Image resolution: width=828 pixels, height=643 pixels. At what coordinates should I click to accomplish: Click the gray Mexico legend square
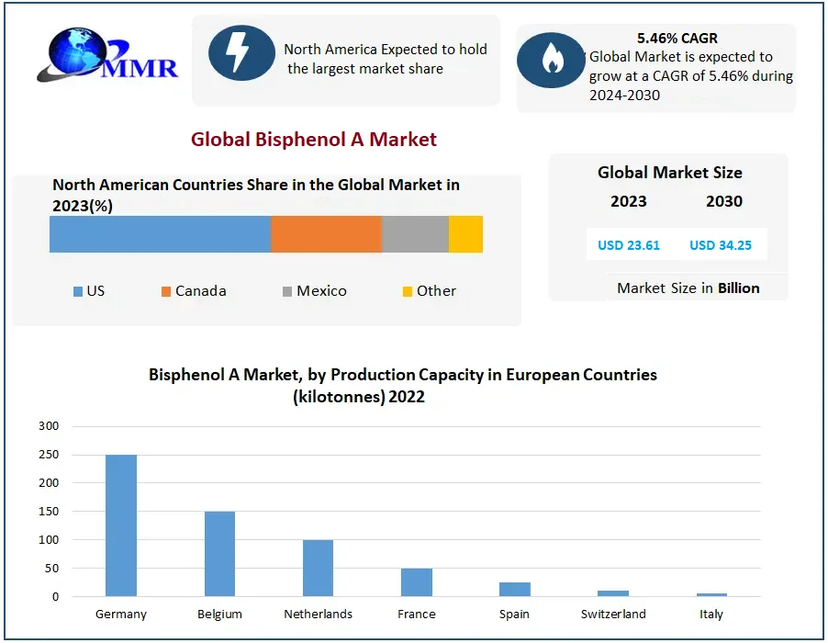[287, 291]
